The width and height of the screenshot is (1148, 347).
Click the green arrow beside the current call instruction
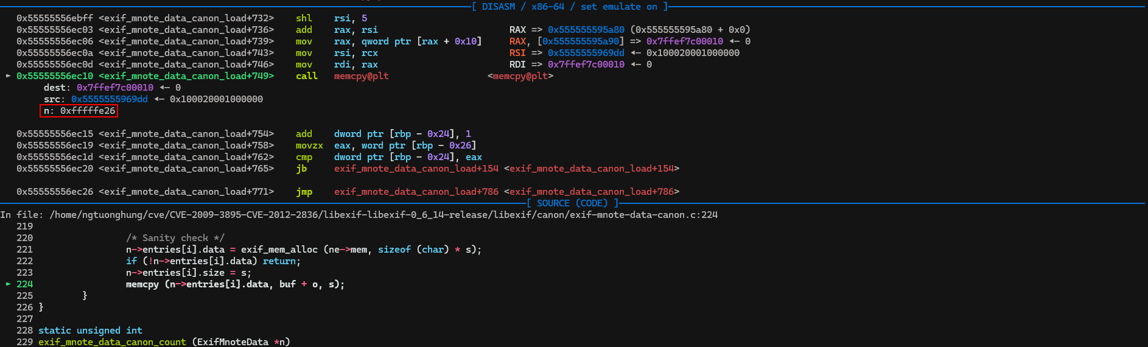[9, 76]
